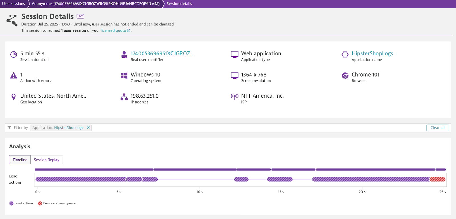Switch to the Session Replay tab
This screenshot has width=456, height=219.
(46, 160)
